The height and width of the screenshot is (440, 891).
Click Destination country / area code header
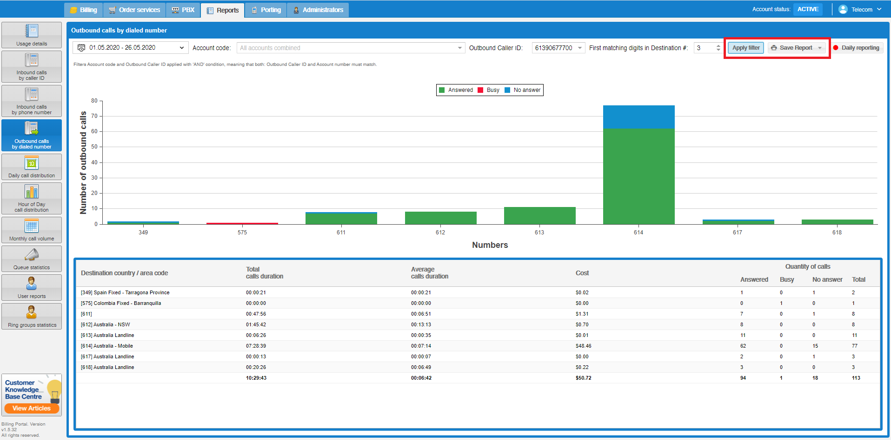tap(124, 273)
